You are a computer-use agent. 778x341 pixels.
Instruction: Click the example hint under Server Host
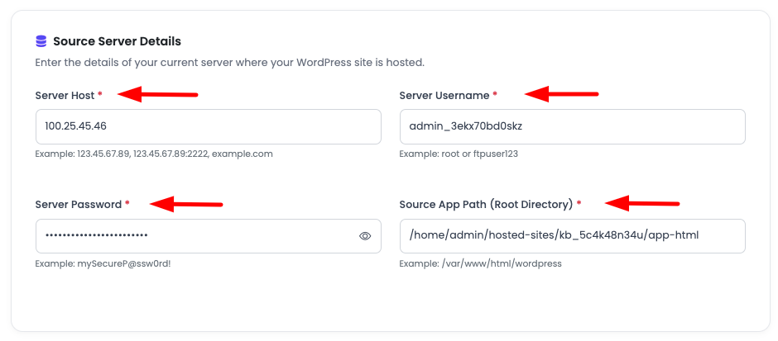click(154, 154)
